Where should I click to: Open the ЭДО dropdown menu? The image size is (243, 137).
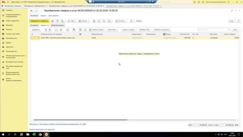(x=72, y=21)
